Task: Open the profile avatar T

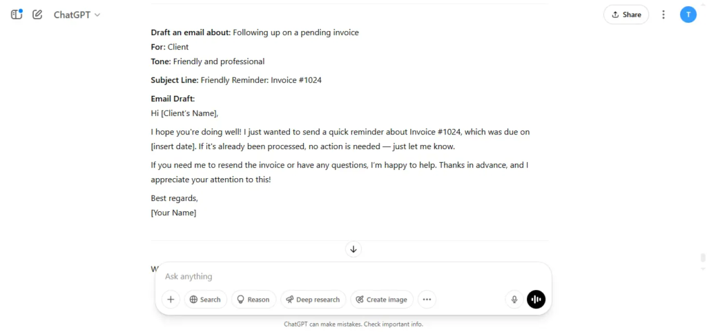Action: pyautogui.click(x=688, y=14)
